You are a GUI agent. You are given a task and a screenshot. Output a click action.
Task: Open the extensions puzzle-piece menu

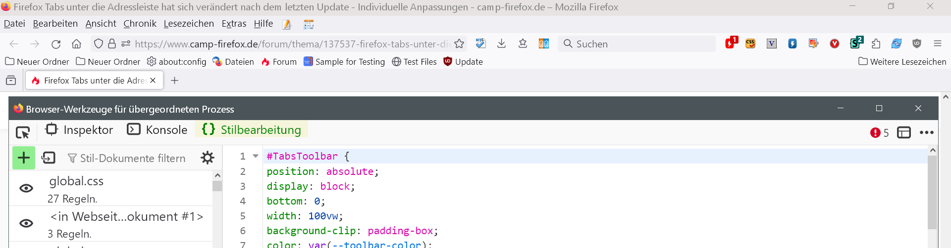[876, 43]
